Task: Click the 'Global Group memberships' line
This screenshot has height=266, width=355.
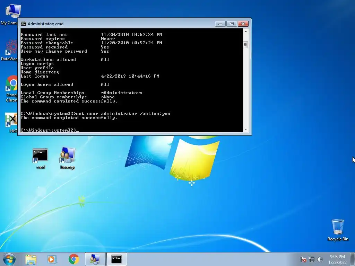Action: coord(68,97)
